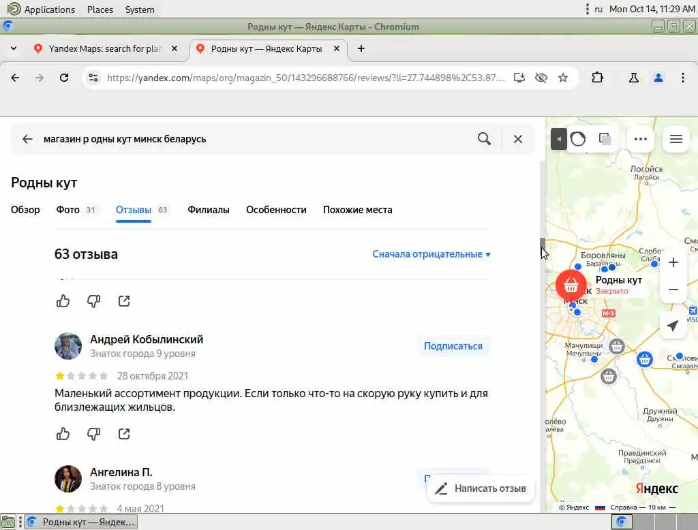The image size is (698, 530).
Task: Share the review above Андрей Кобылинский
Action: (124, 301)
